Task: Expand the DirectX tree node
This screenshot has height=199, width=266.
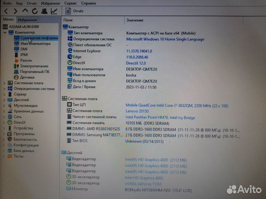Action: pos(4,122)
